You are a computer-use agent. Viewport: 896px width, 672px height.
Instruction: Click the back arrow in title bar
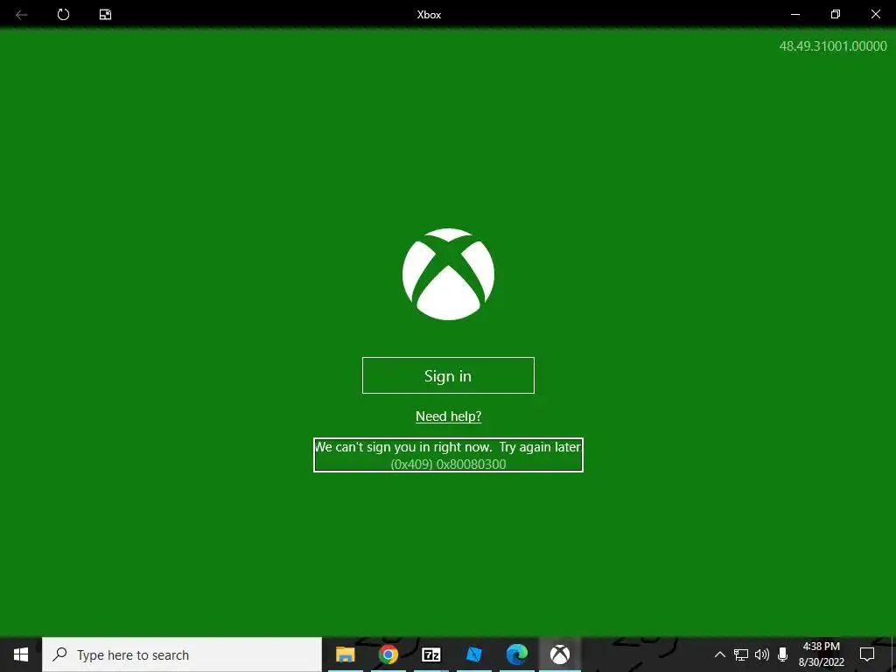[22, 14]
